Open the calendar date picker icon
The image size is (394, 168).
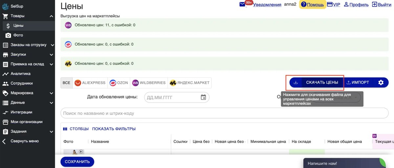[203, 97]
